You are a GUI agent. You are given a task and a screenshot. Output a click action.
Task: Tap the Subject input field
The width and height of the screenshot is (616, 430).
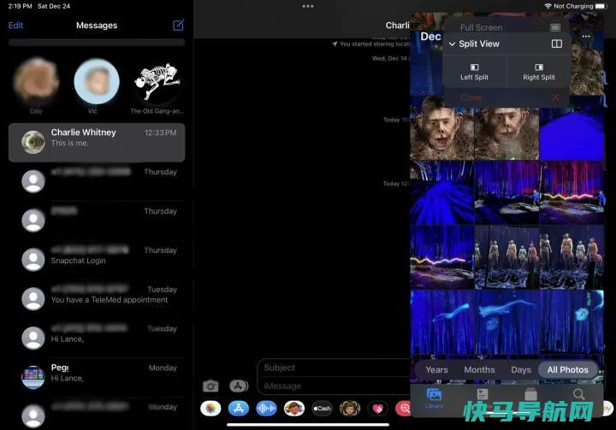(x=334, y=368)
